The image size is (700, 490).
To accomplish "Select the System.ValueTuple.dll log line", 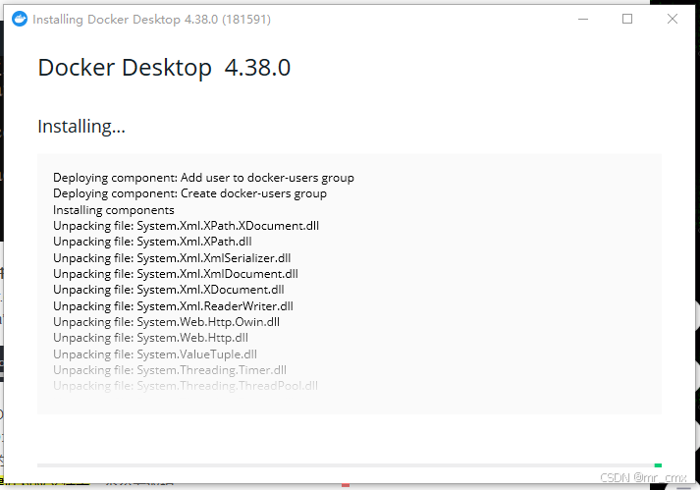I will point(155,354).
